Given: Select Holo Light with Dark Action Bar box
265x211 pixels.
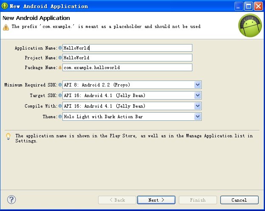Looking at the screenshot, I should coord(132,117).
